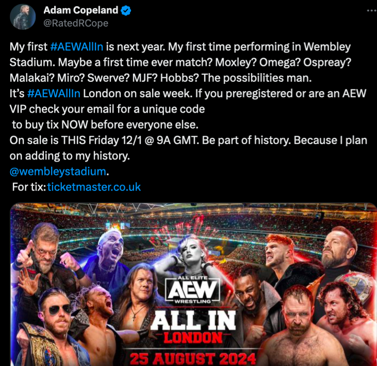The image size is (377, 366).
Task: Click the blue verified checkmark badge
Action: click(x=126, y=11)
